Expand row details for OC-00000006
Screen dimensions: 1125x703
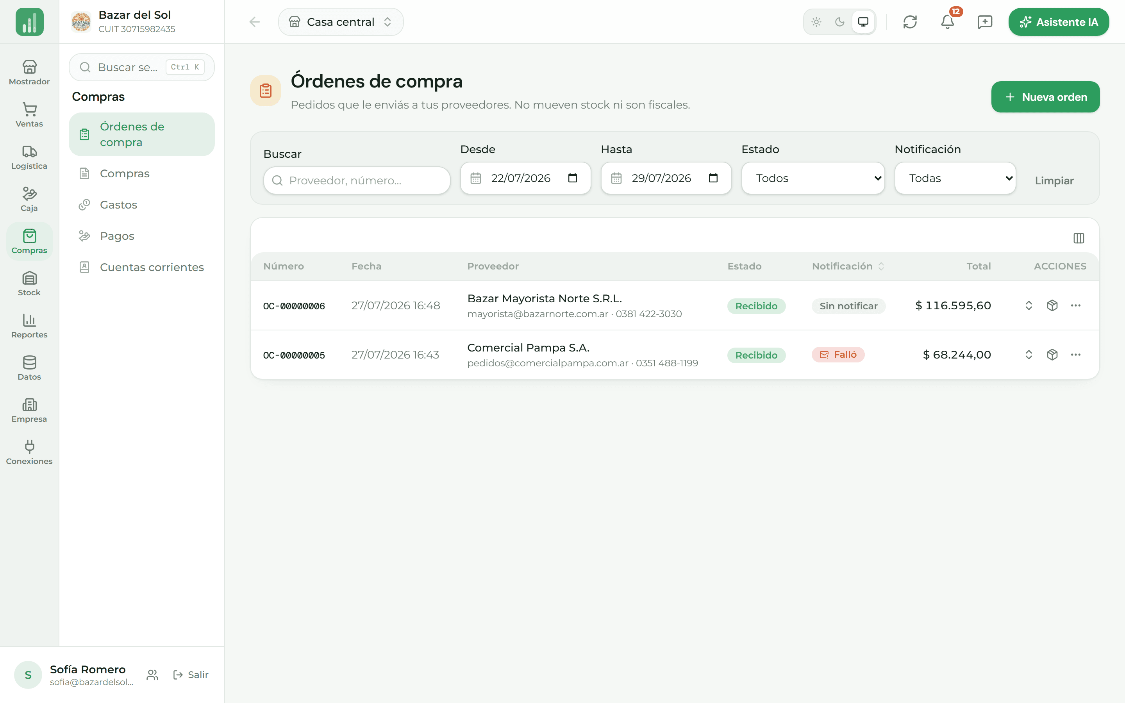click(1028, 305)
